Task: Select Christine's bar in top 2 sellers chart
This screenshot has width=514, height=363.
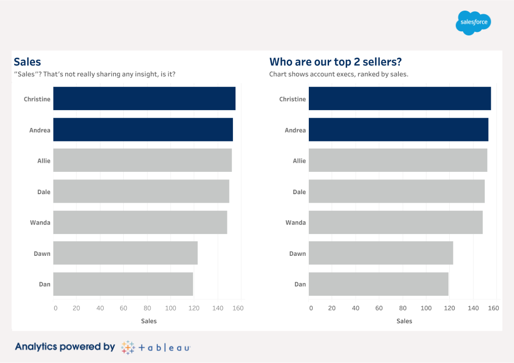Action: pyautogui.click(x=400, y=99)
